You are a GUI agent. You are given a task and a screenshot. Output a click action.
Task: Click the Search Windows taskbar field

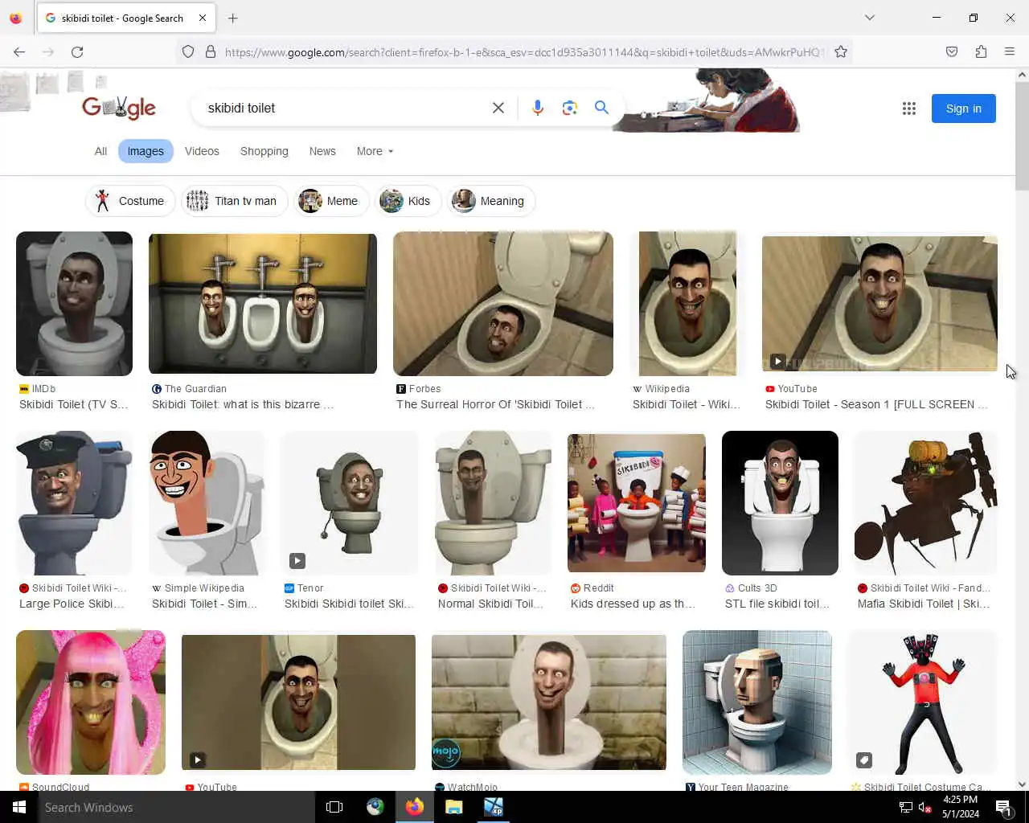click(177, 807)
